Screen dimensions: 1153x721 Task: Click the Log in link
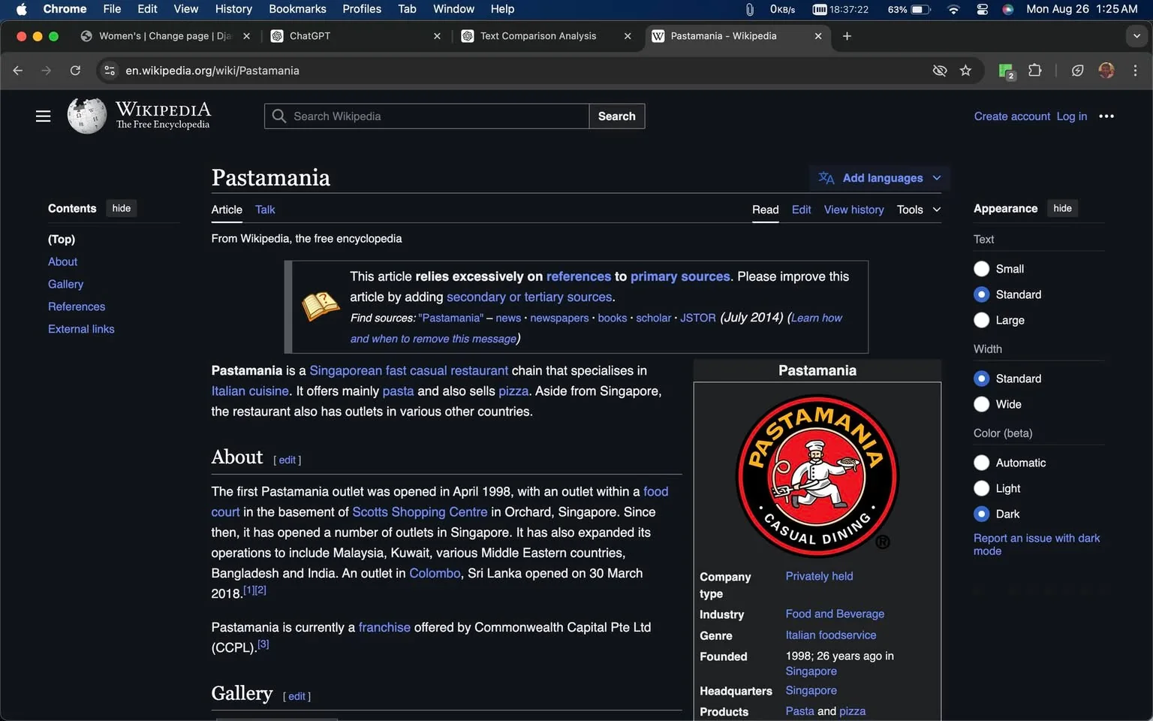click(x=1071, y=116)
